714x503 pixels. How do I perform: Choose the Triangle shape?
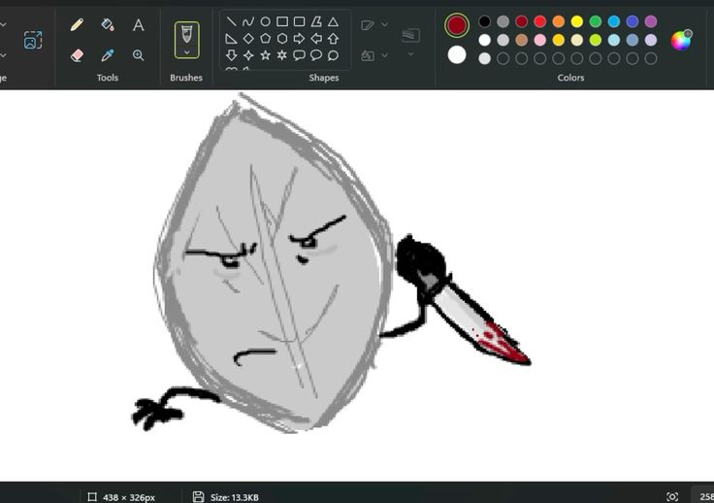coord(334,21)
